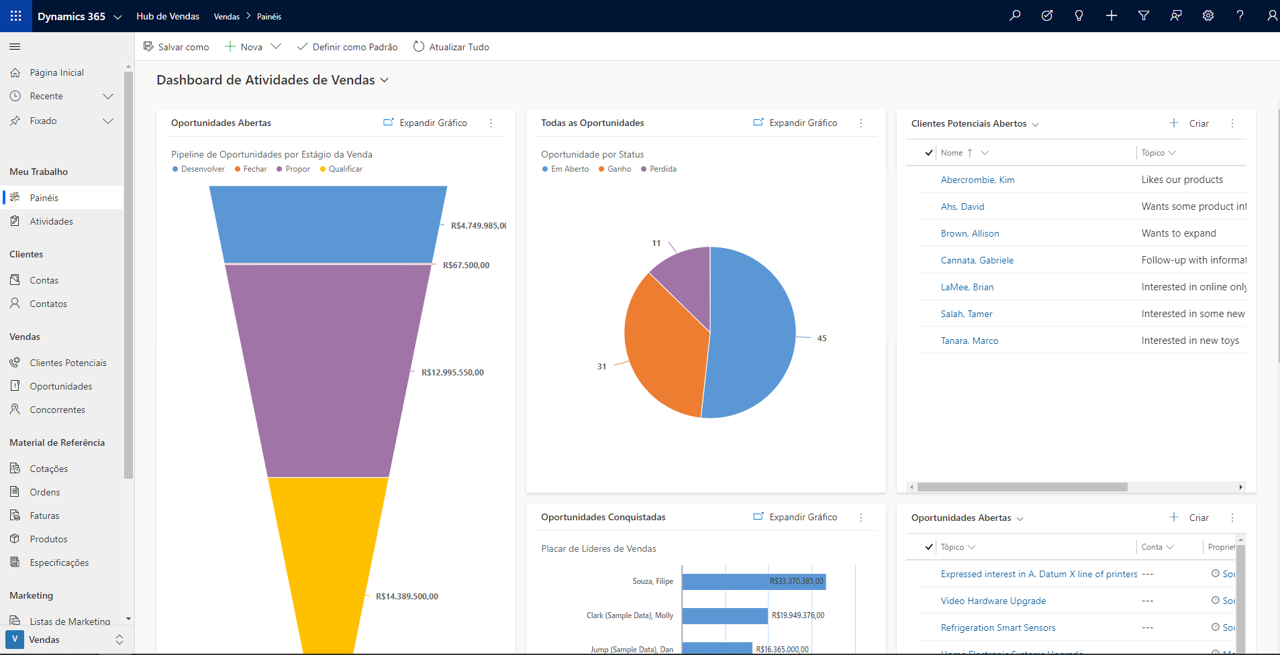Click Criar in Oportunidades Abertas list

click(1189, 518)
